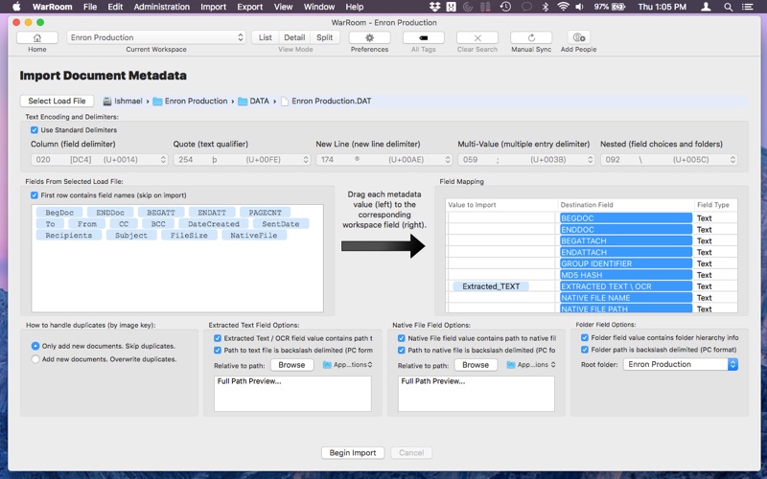This screenshot has width=767, height=479.
Task: Click Select Load File button
Action: click(x=57, y=102)
